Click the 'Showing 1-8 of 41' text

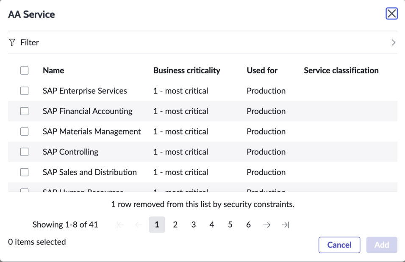pos(65,225)
